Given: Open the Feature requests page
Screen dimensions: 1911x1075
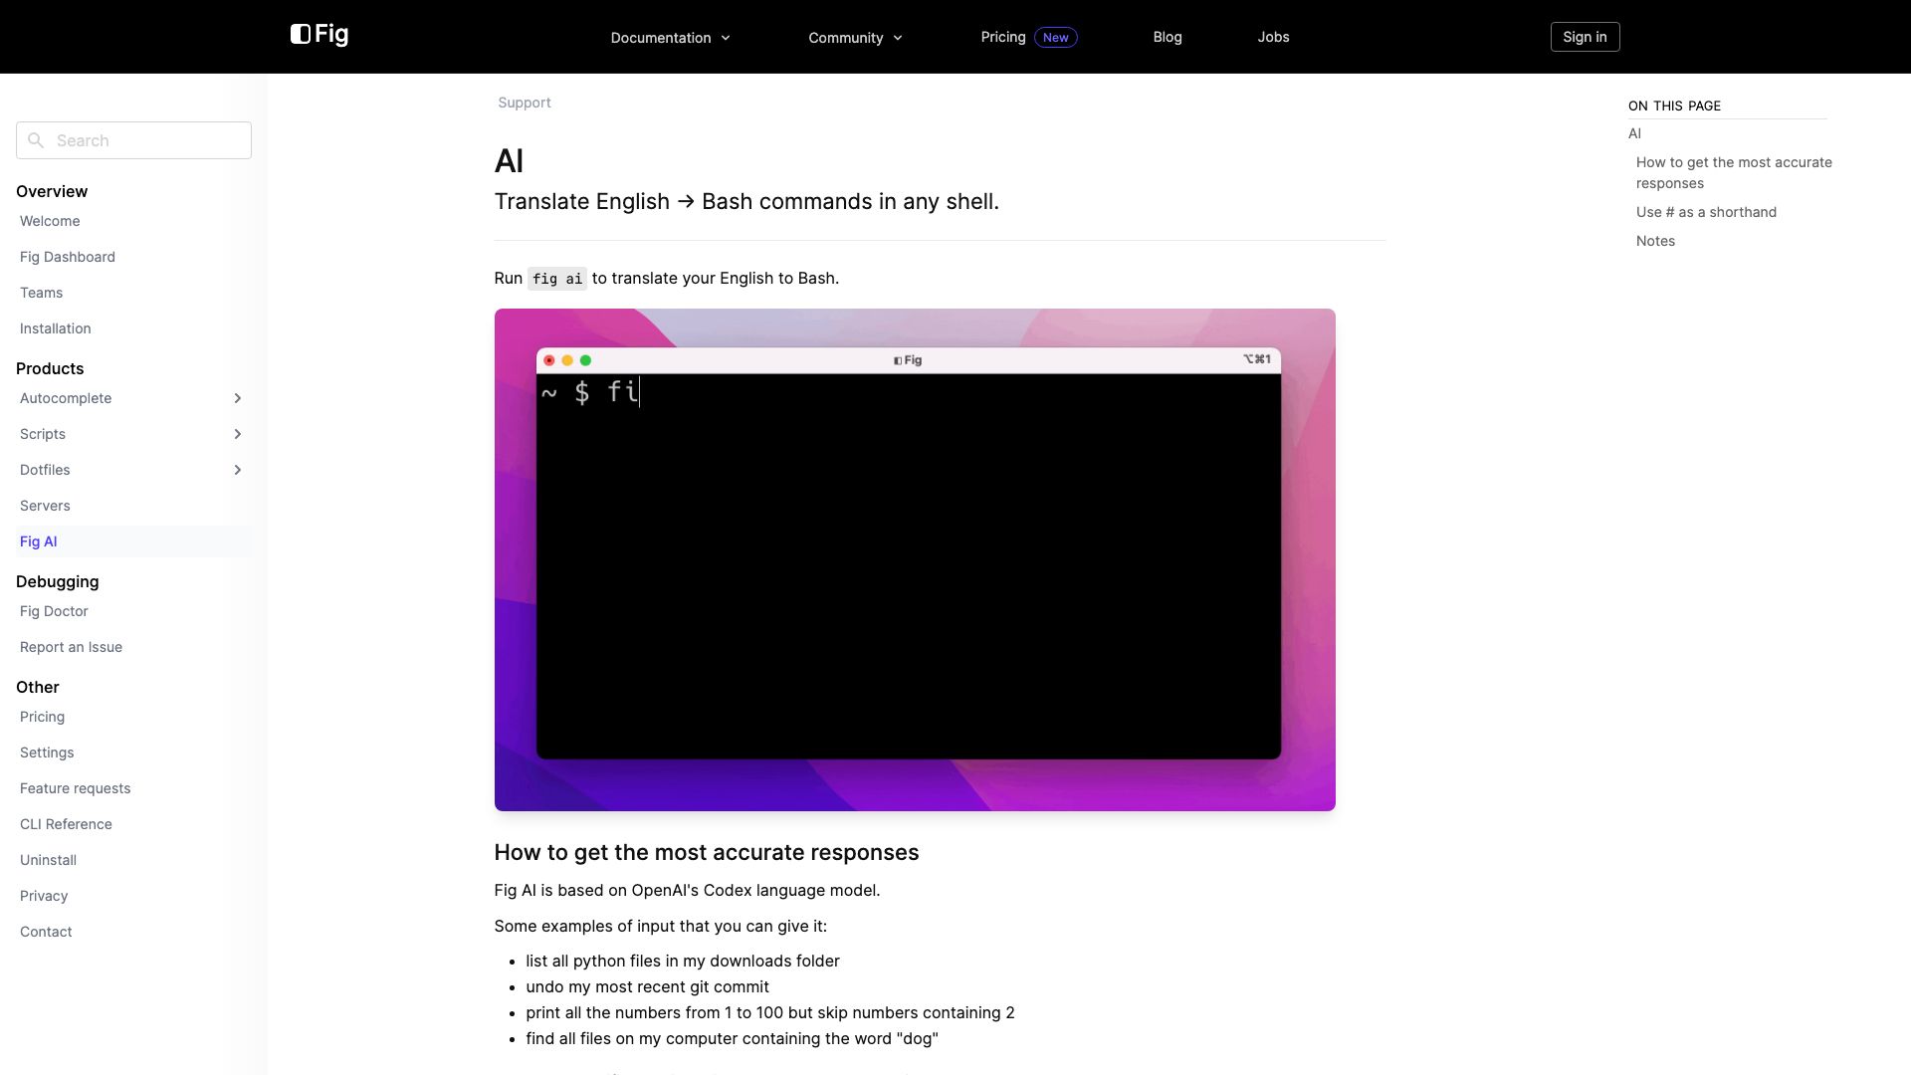Looking at the screenshot, I should [x=76, y=788].
